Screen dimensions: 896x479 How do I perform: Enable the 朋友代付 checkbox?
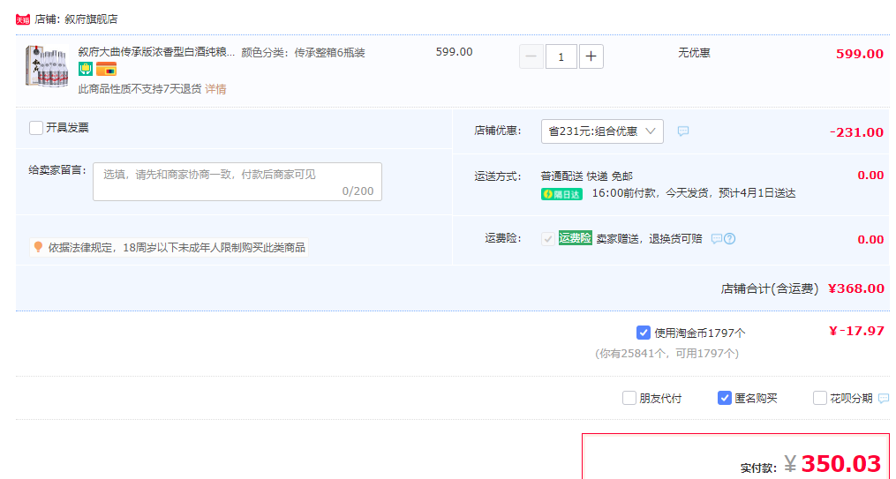tap(629, 398)
